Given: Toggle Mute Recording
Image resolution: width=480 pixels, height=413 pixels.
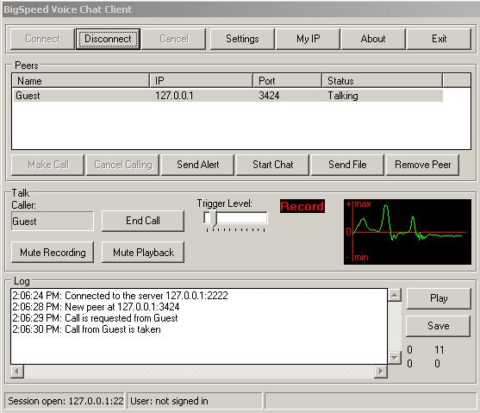Looking at the screenshot, I should pos(53,253).
